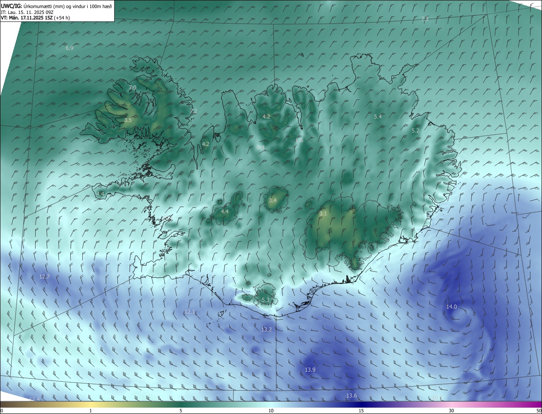Click the 5.4 value in the northeast
The height and width of the screenshot is (414, 542).
[378, 116]
